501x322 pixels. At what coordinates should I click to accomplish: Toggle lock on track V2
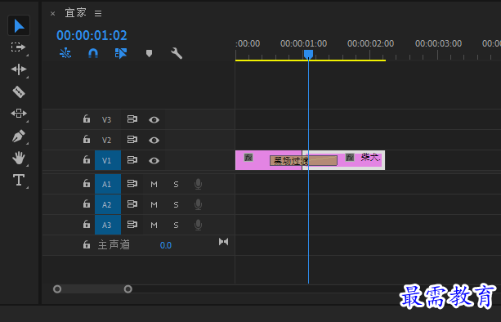(87, 140)
